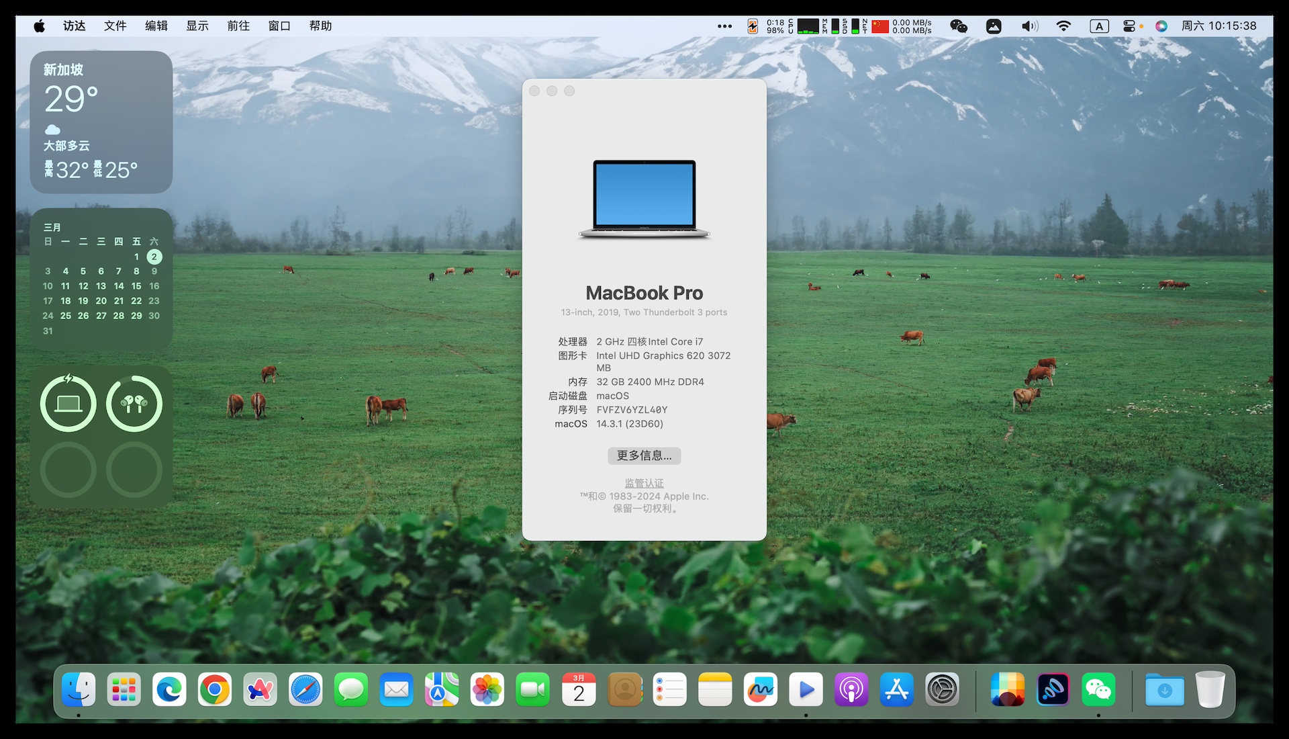Screen dimensions: 1289x739
Task: Open Maps from the Dock
Action: (x=442, y=689)
